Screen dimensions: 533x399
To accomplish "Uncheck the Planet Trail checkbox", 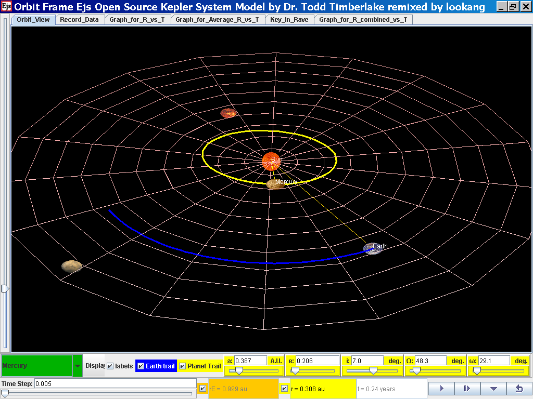I will (182, 366).
